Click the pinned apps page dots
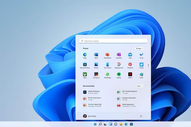Screen dimensions: 191x127 148,66
